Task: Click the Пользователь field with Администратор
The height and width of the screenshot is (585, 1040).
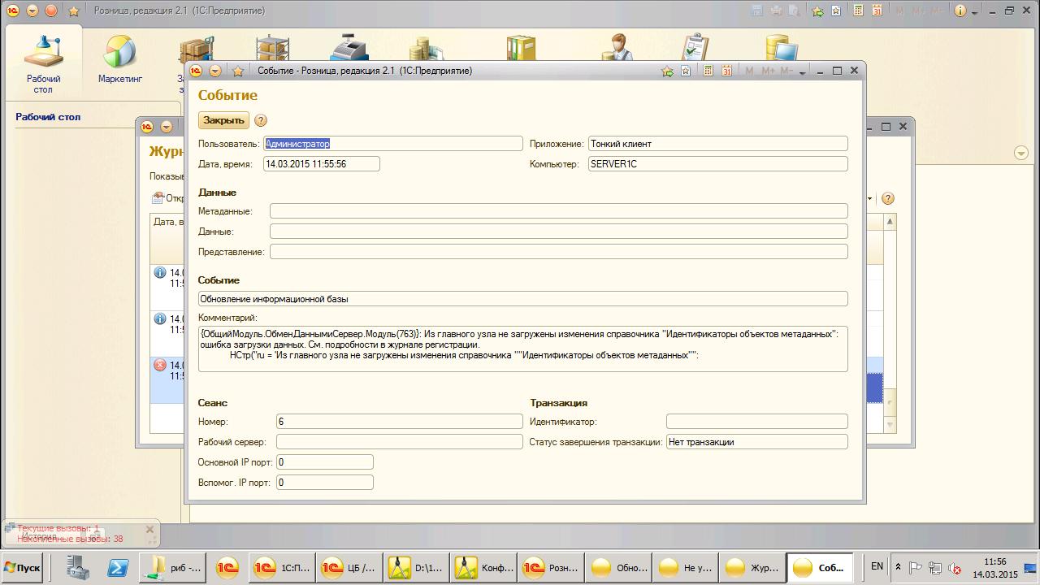Action: tap(392, 144)
